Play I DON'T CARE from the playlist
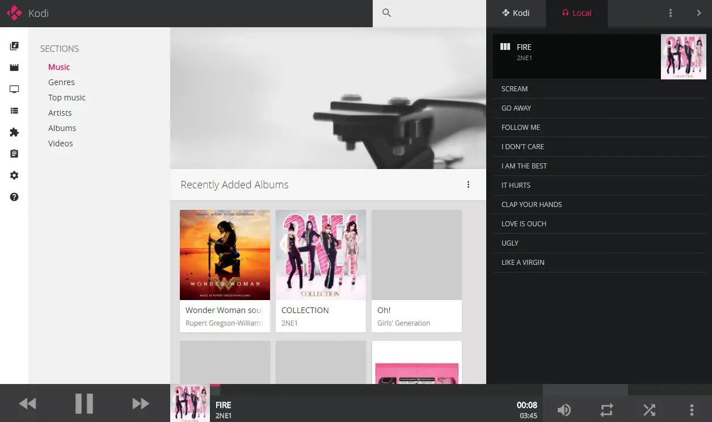The image size is (712, 422). (x=600, y=147)
